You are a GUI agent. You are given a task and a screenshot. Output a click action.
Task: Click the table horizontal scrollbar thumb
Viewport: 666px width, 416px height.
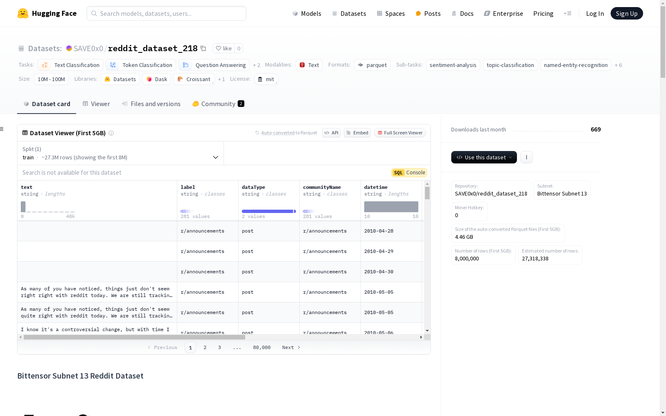click(x=134, y=337)
